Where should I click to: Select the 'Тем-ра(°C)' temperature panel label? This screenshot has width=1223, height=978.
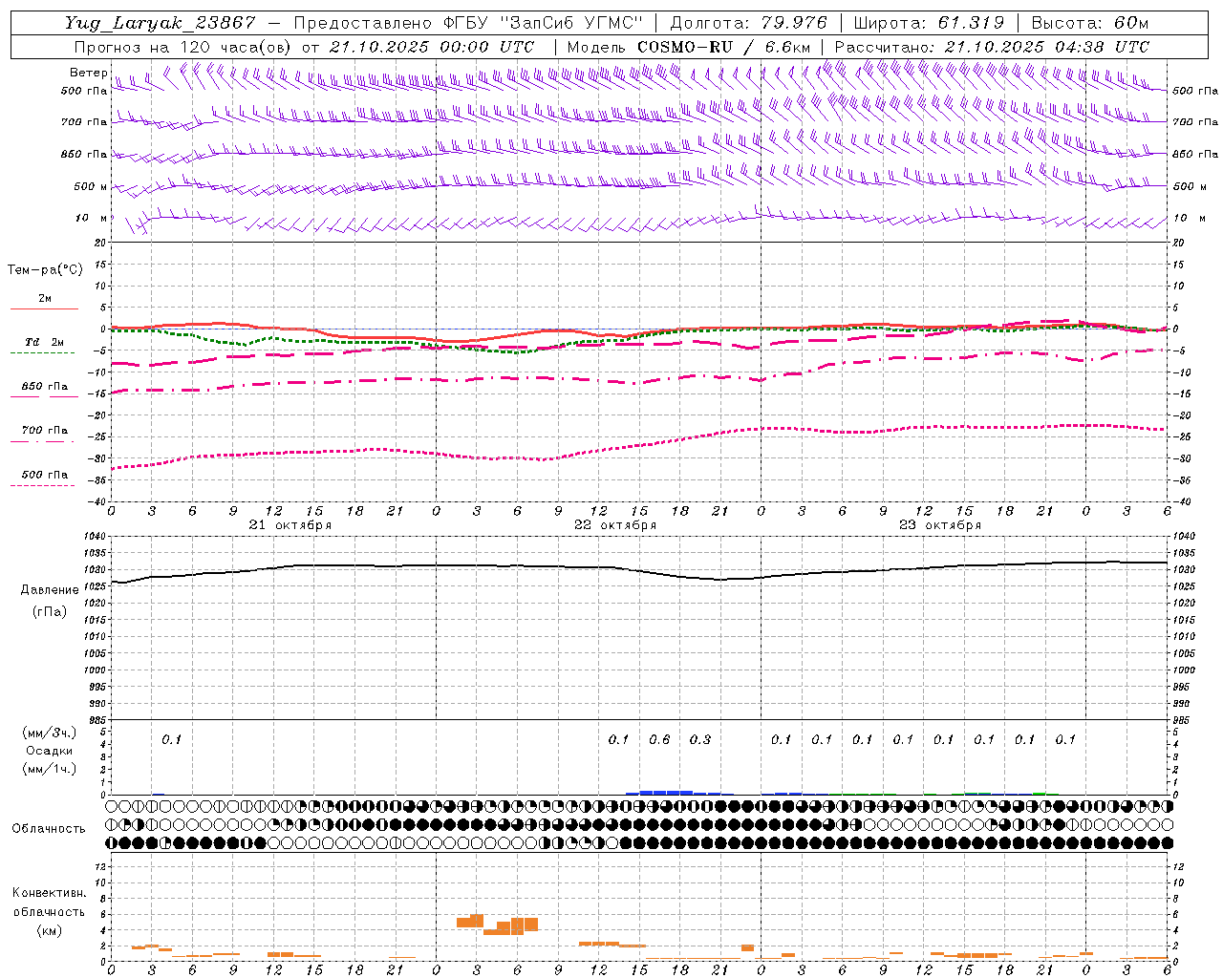pos(45,270)
